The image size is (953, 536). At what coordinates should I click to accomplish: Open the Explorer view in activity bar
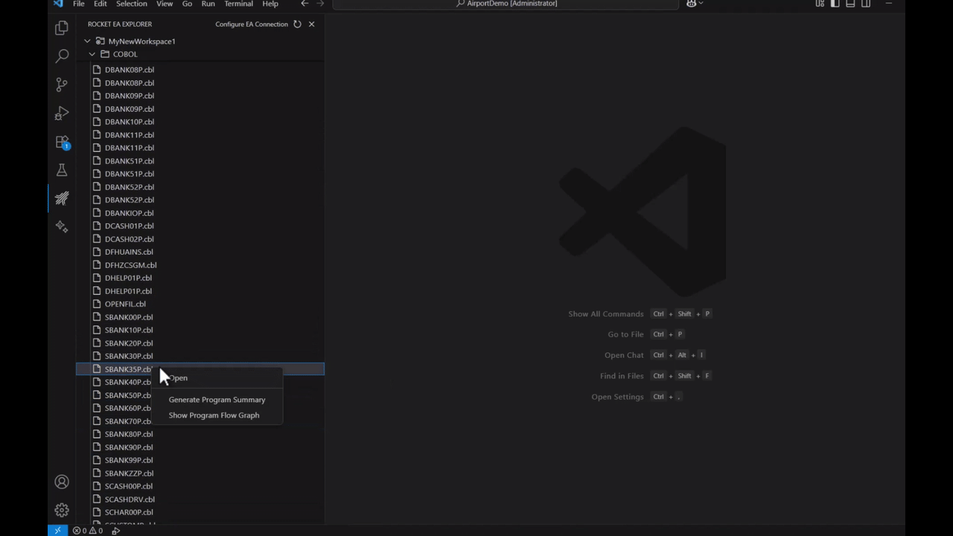tap(62, 28)
